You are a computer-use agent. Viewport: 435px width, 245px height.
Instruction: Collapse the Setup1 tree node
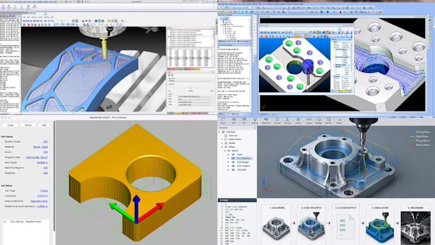[225, 151]
